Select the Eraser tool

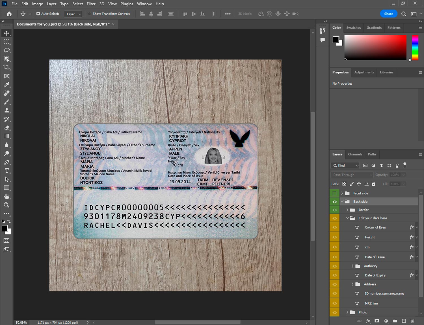[x=7, y=128]
